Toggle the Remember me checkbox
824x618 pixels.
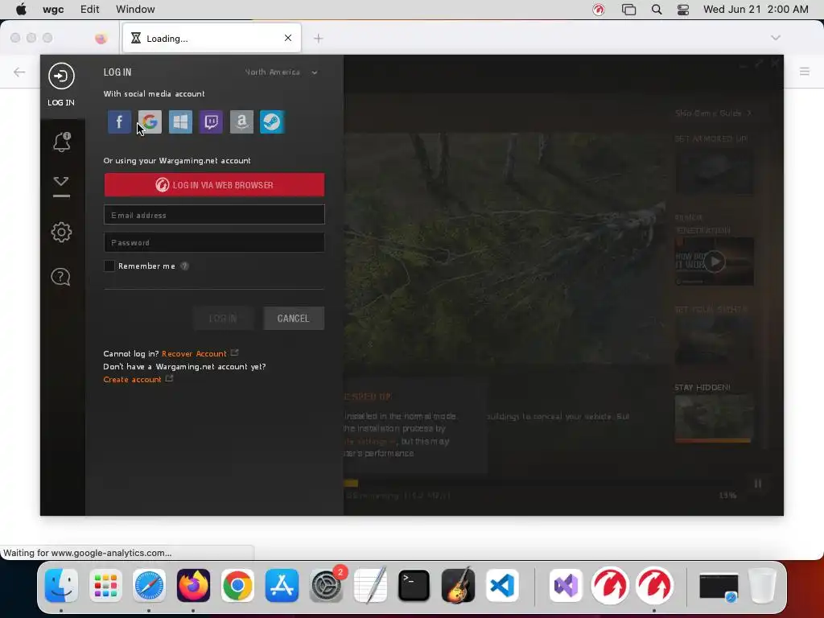click(109, 266)
